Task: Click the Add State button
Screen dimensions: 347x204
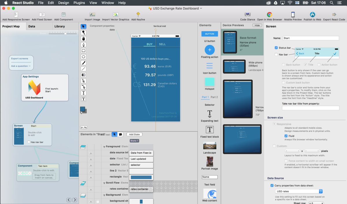Action: tap(134, 134)
